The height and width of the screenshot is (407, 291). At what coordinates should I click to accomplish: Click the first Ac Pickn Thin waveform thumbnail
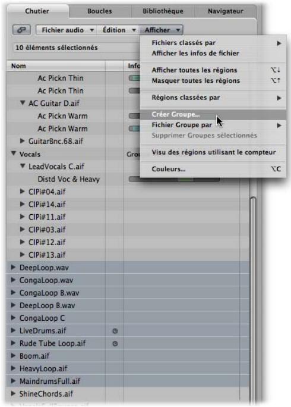(x=134, y=78)
